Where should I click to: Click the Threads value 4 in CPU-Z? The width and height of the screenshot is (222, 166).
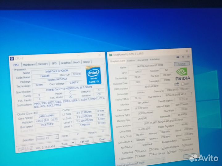pos(103,132)
